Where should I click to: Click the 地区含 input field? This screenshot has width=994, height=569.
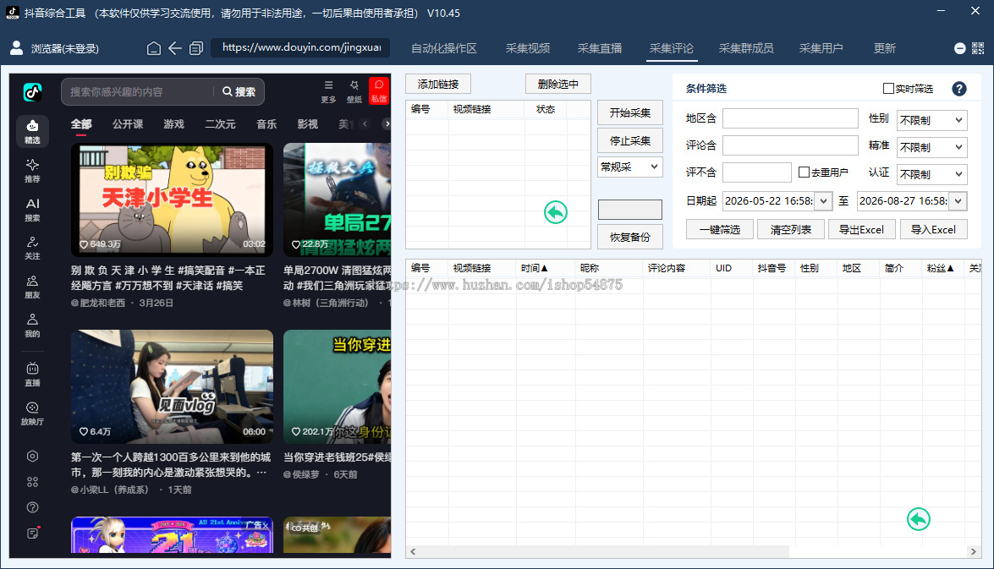pos(790,118)
